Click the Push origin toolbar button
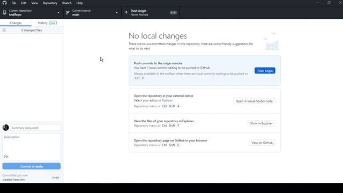The width and height of the screenshot is (343, 193). click(151, 12)
